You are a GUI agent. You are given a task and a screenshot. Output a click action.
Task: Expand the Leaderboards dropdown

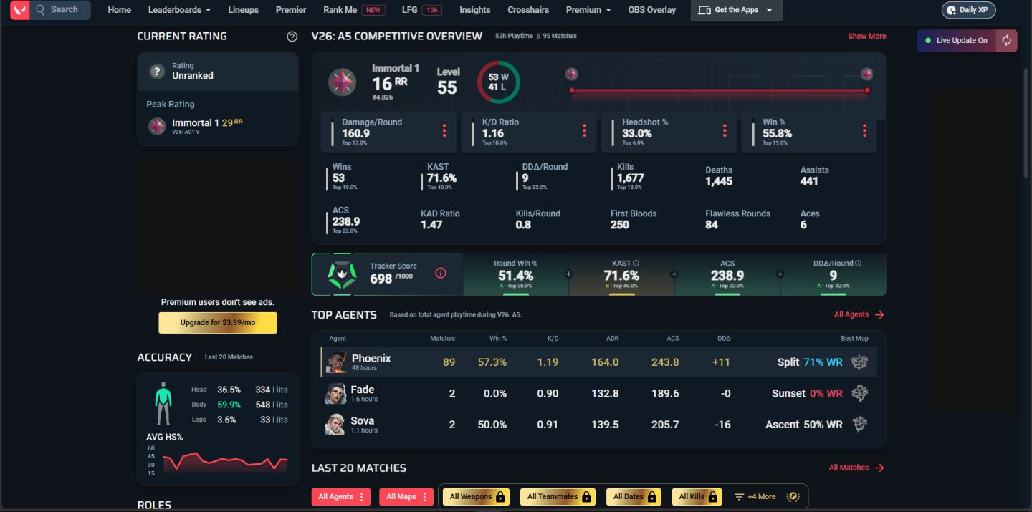pos(179,10)
